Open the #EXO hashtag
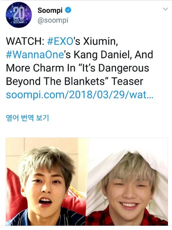 pyautogui.click(x=60, y=41)
